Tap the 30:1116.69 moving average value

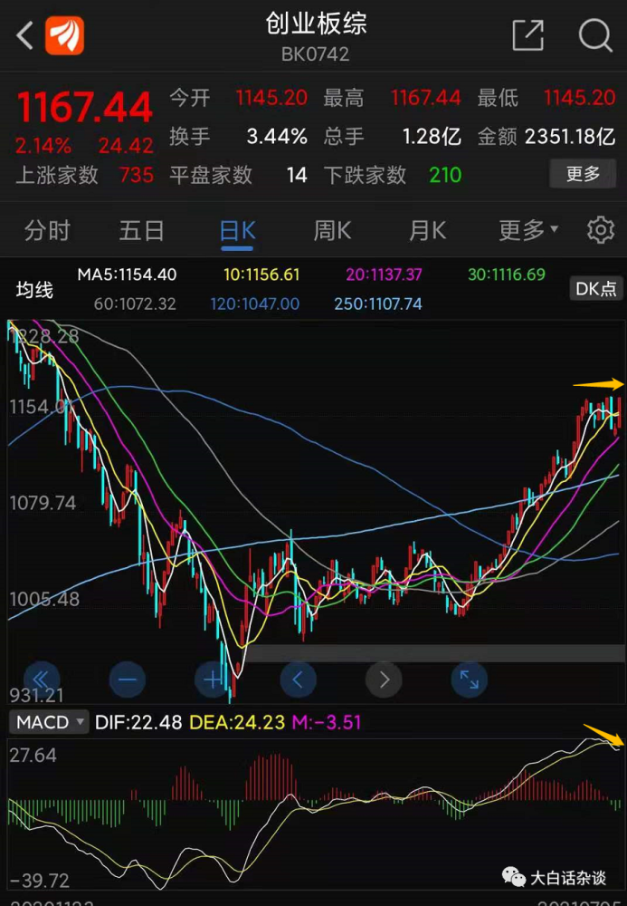pyautogui.click(x=507, y=275)
